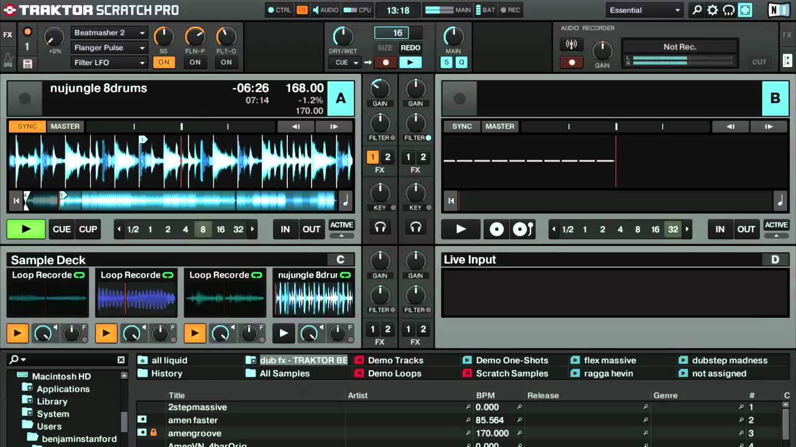796x447 pixels.
Task: Click deck B relative mode record icon
Action: click(496, 229)
